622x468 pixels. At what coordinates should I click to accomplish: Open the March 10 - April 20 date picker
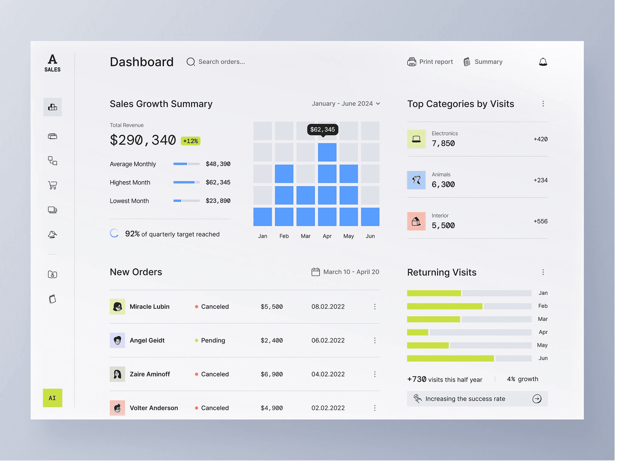tap(345, 272)
